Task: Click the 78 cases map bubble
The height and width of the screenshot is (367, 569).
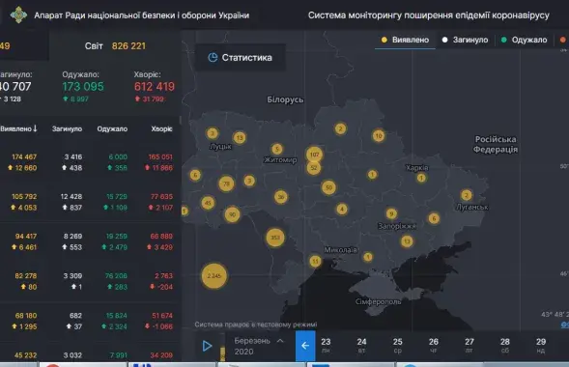Action: (226, 183)
